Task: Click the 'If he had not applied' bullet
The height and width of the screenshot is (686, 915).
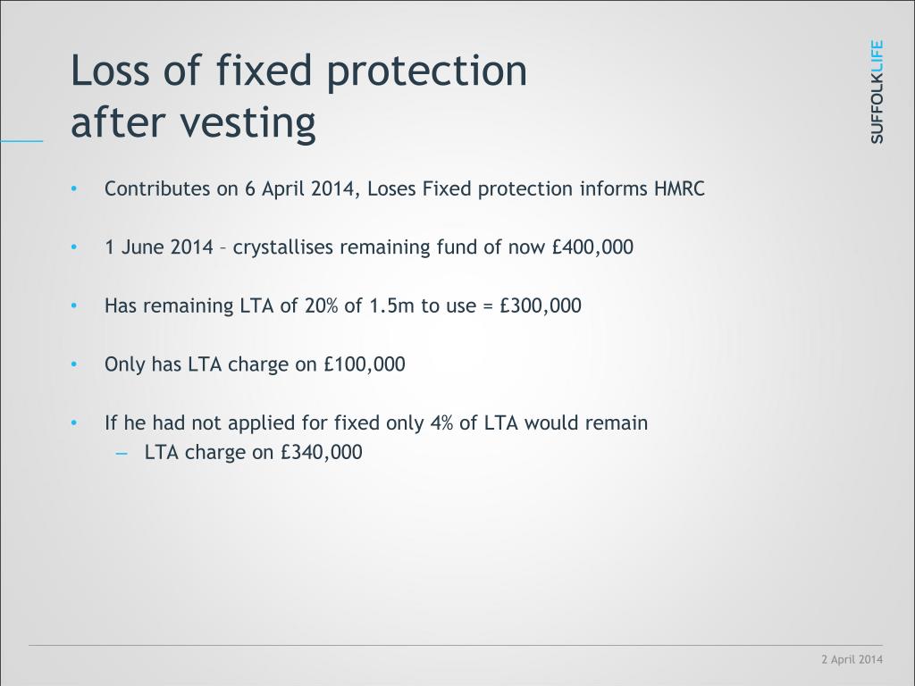Action: point(376,422)
